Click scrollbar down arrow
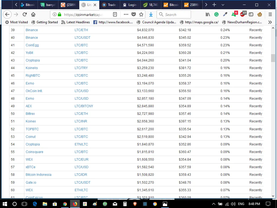The width and height of the screenshot is (277, 208). coord(273,196)
